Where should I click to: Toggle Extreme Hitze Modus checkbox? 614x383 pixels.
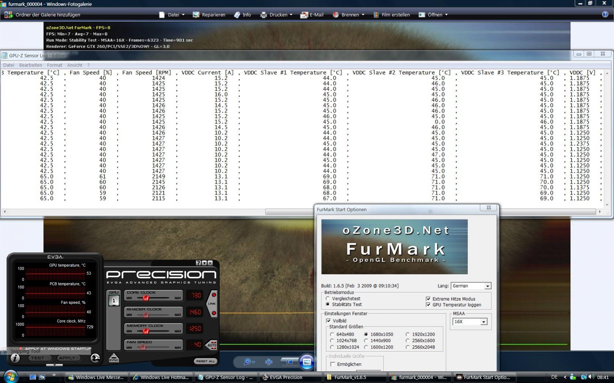click(428, 299)
